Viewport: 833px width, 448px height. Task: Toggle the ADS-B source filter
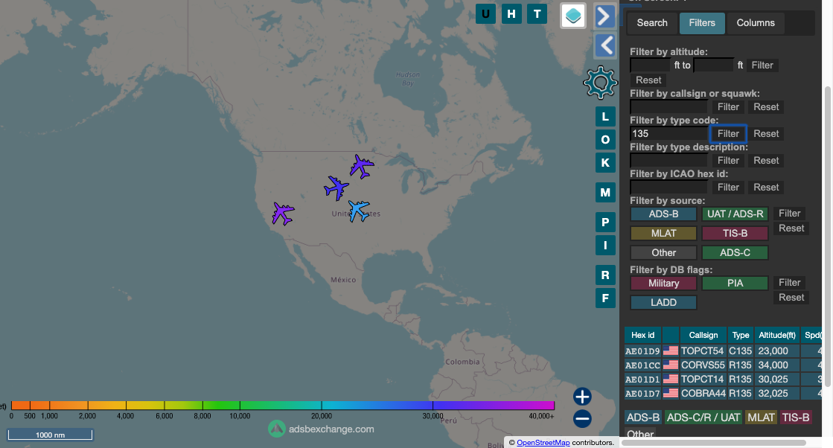coord(663,214)
